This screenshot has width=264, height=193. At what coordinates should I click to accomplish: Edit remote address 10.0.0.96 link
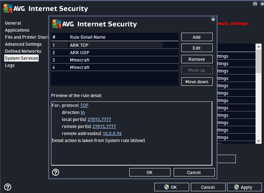[x=112, y=134]
